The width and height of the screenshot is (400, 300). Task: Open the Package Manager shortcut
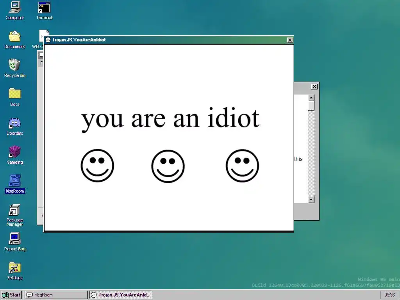pos(14,215)
